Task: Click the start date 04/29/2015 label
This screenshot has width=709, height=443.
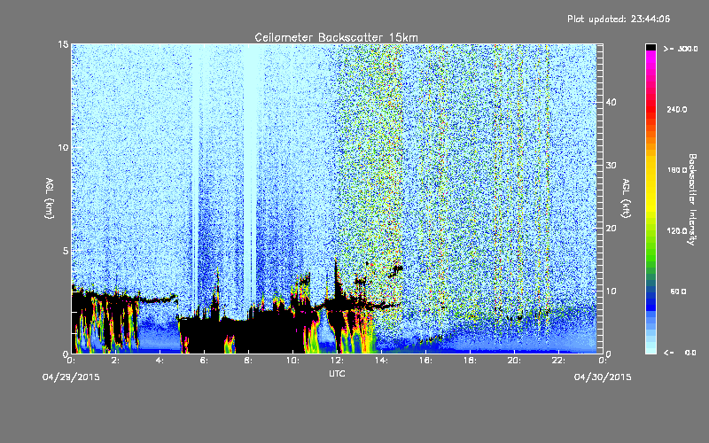Action: [x=71, y=377]
